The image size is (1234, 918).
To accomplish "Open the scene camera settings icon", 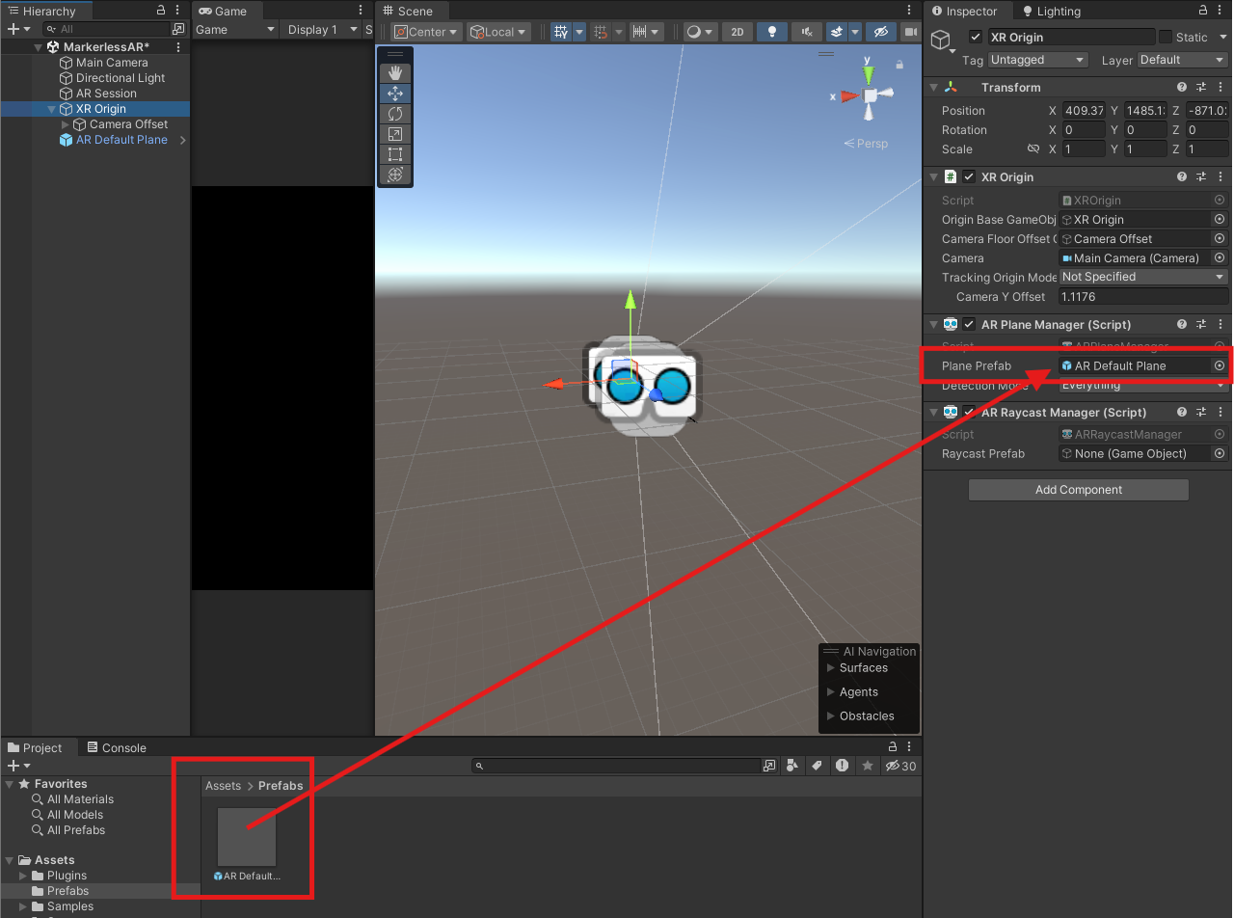I will pos(910,32).
